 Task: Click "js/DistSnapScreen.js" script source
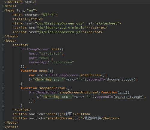(x=60, y=32)
